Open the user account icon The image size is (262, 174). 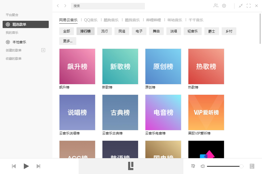215,6
